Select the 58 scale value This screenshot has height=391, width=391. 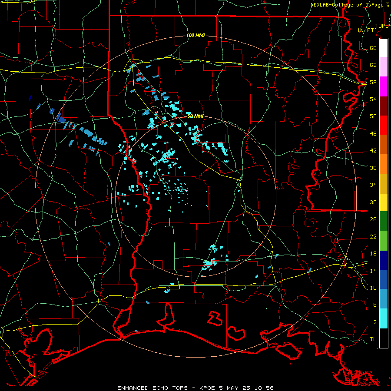tap(373, 82)
